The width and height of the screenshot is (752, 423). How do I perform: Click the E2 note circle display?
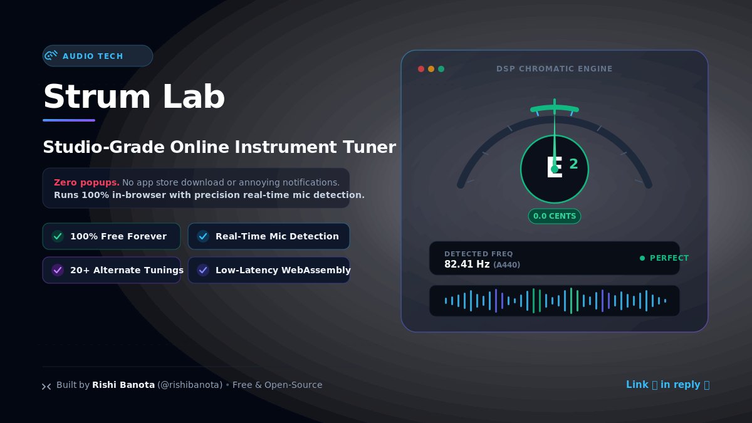pyautogui.click(x=555, y=169)
